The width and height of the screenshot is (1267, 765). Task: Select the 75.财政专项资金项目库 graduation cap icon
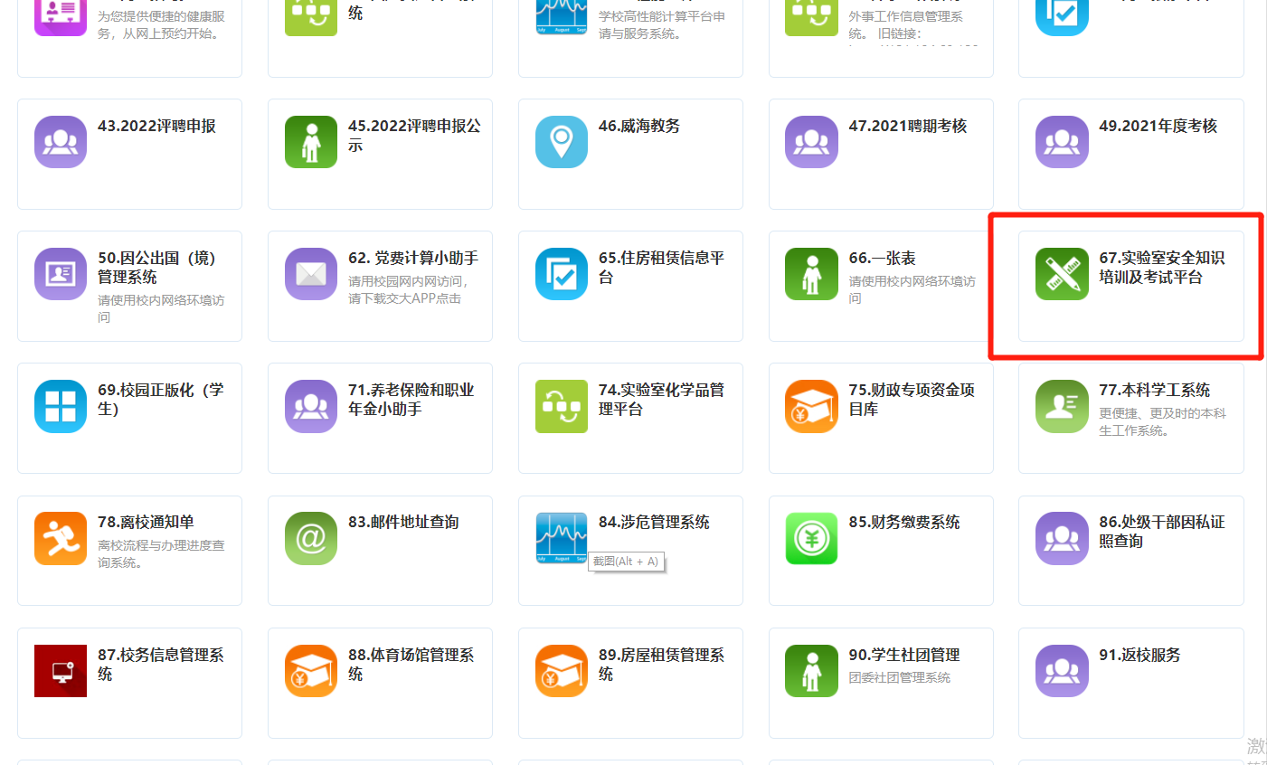point(811,405)
